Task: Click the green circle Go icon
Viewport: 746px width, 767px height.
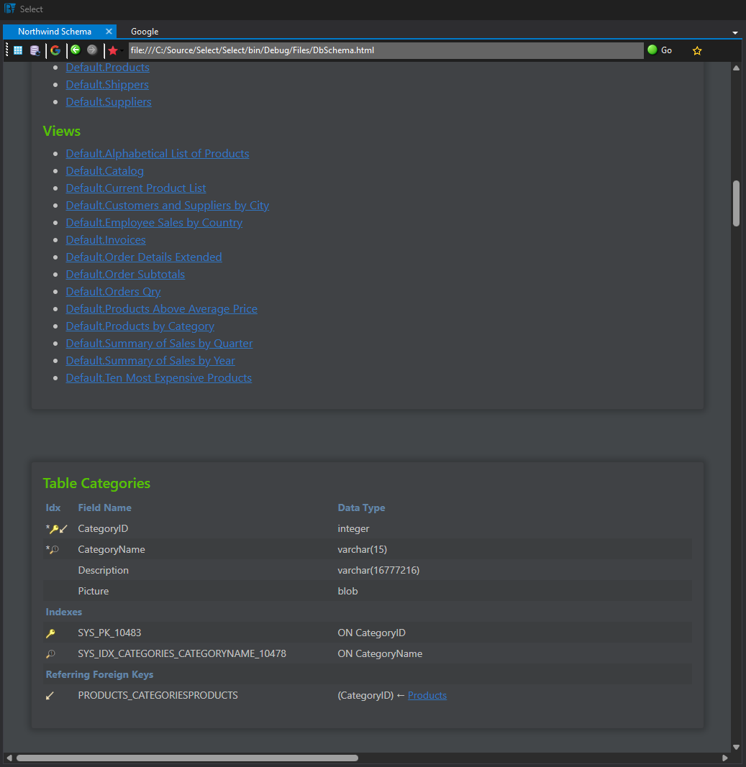Action: click(x=652, y=50)
